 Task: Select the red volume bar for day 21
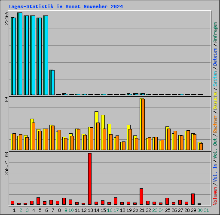tap(141, 197)
